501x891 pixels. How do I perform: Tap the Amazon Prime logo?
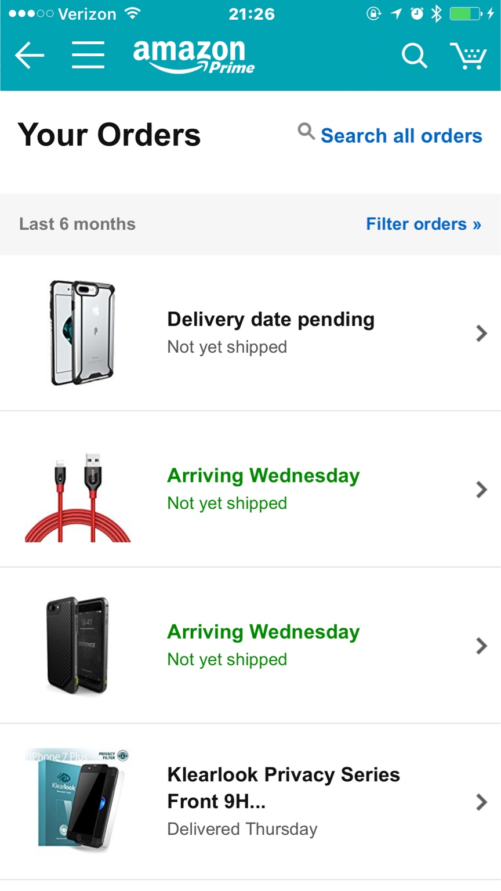(x=193, y=57)
